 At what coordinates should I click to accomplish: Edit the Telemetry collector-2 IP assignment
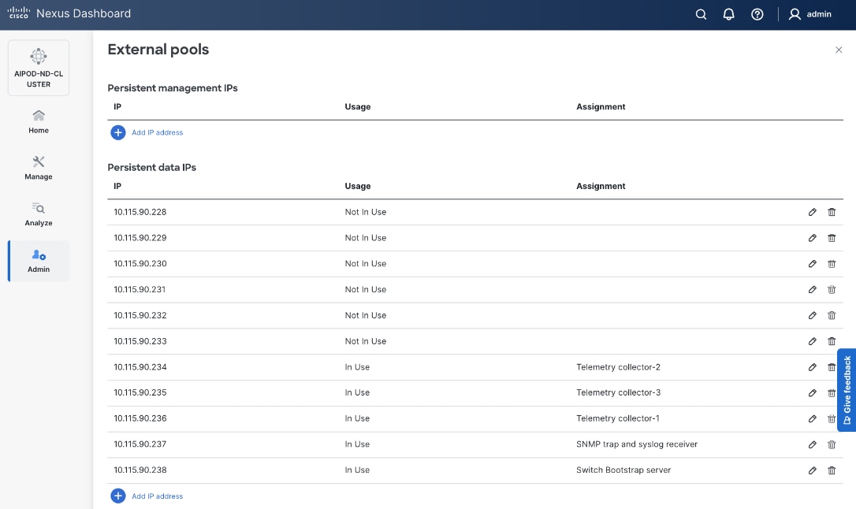coord(812,367)
